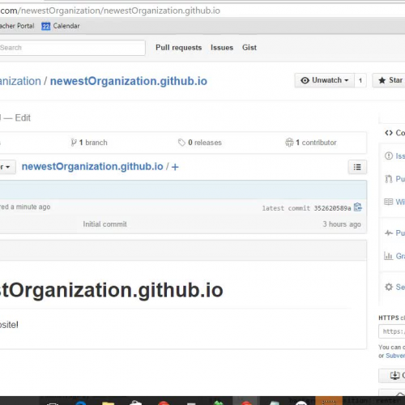The height and width of the screenshot is (405, 405).
Task: Copy the commit SHA with clipboard icon
Action: [x=358, y=207]
